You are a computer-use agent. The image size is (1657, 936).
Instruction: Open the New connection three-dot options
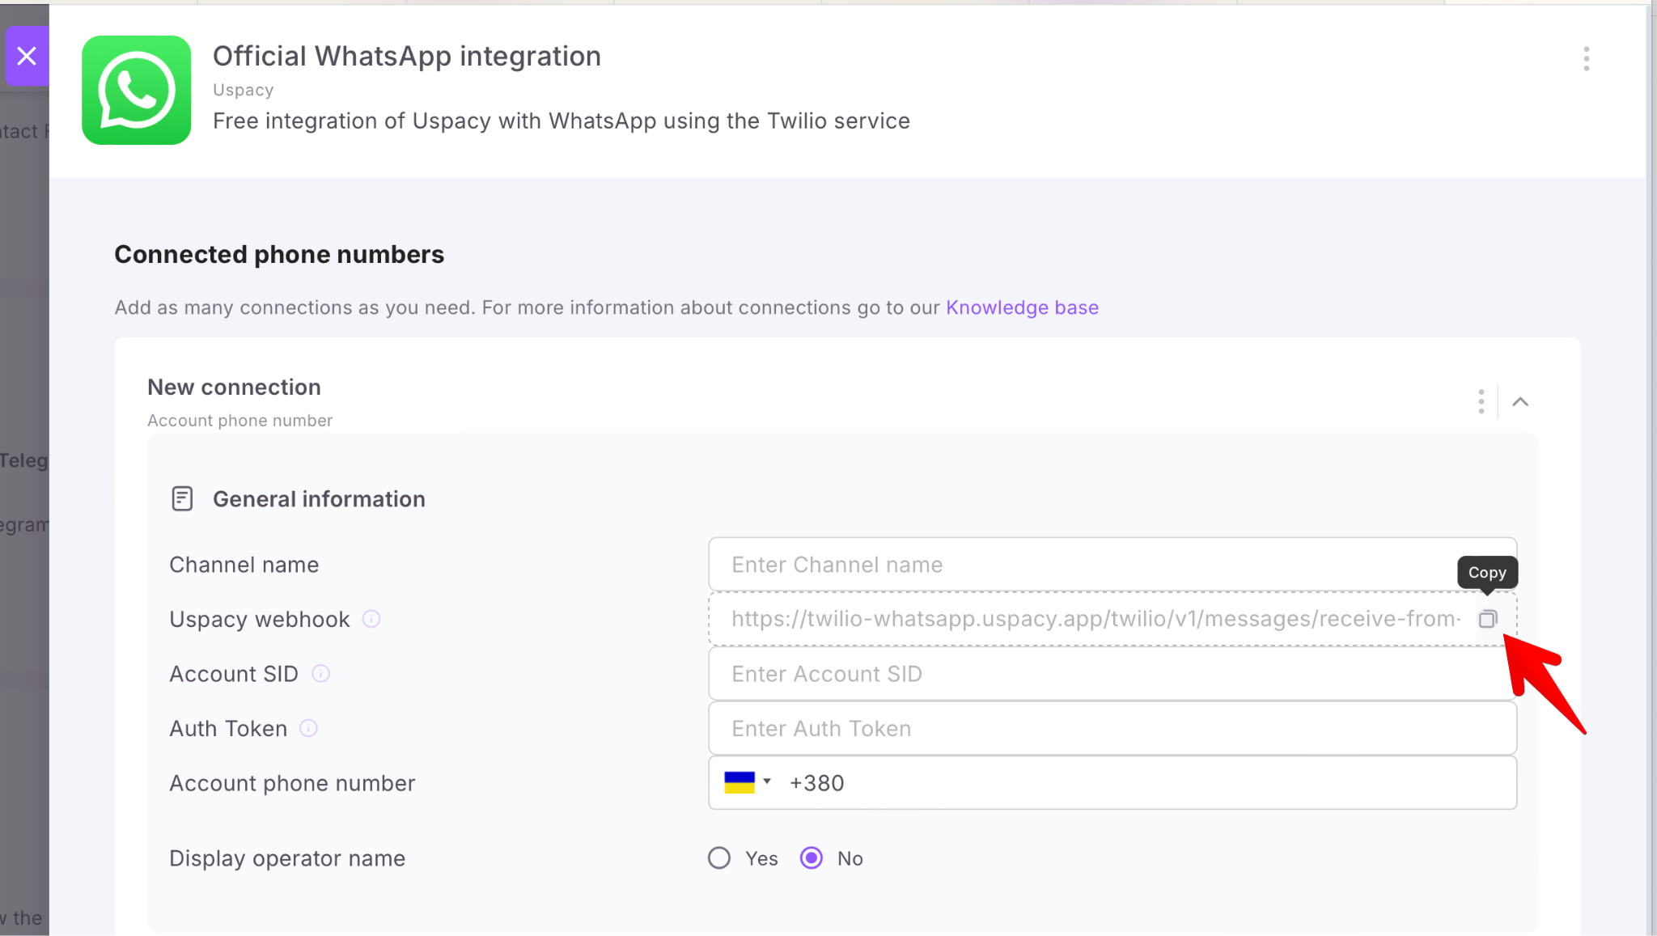[1481, 401]
